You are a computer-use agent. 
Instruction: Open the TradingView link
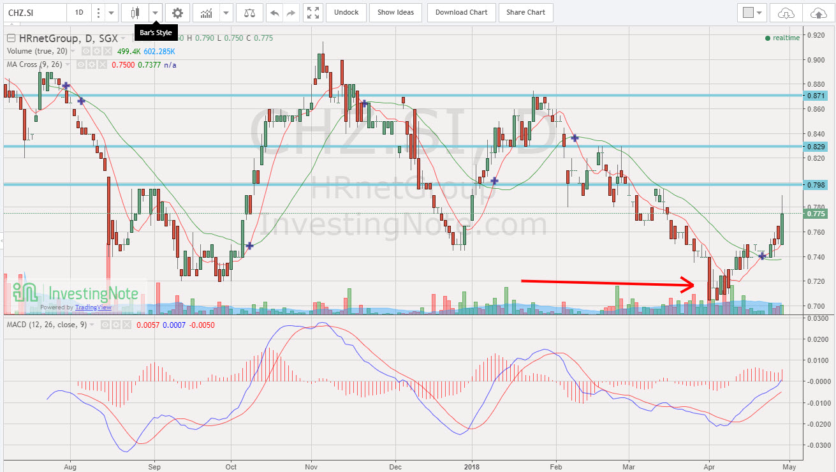point(93,307)
